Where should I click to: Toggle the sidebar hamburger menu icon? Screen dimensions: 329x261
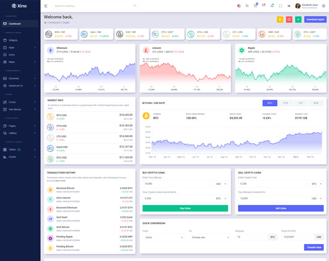pyautogui.click(x=46, y=6)
